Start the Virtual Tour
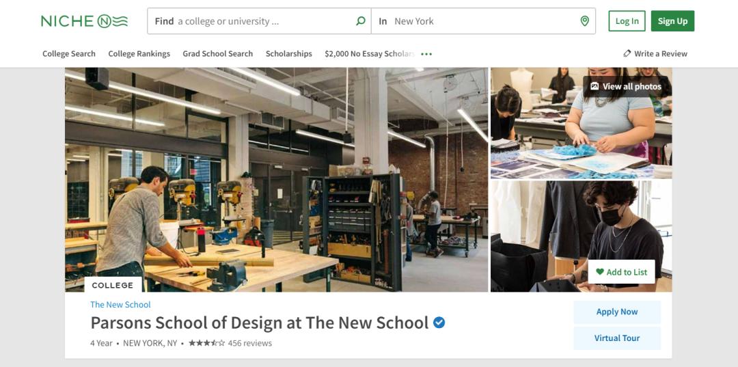The width and height of the screenshot is (738, 367). point(616,338)
